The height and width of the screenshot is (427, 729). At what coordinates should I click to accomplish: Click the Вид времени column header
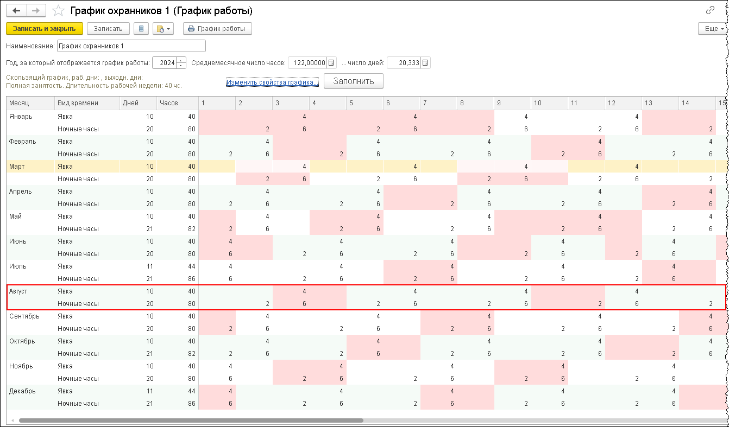pos(87,103)
